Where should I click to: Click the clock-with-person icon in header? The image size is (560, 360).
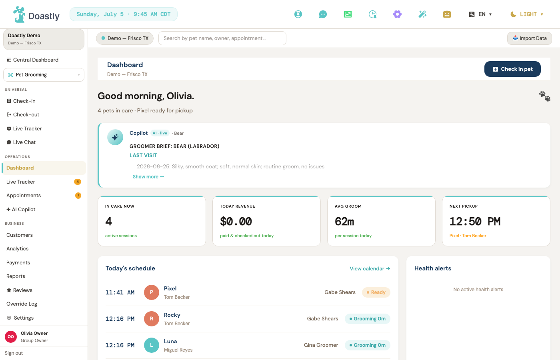[372, 14]
